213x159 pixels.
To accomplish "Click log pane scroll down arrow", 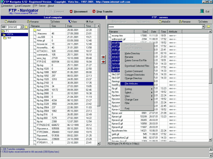I will [211, 155].
